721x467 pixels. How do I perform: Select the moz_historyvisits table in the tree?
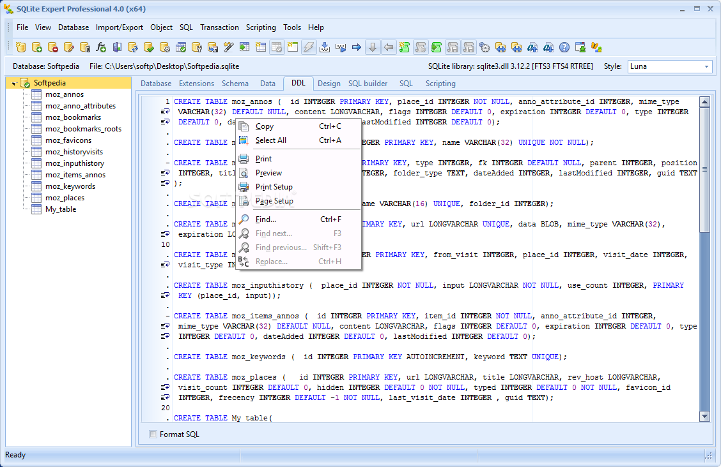pyautogui.click(x=74, y=152)
